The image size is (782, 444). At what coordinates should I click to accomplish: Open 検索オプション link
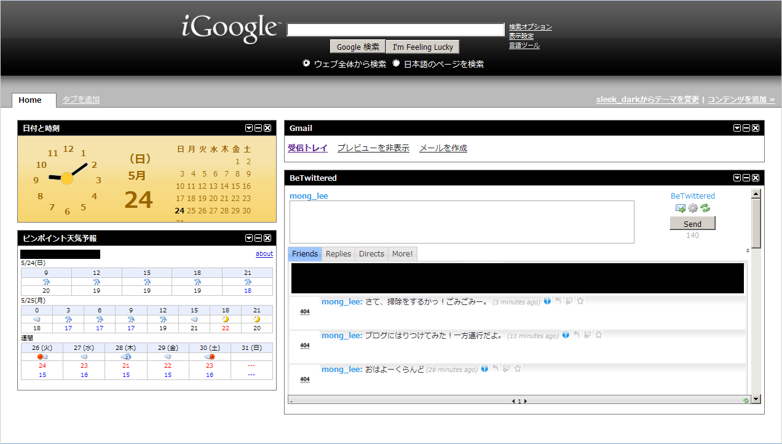pyautogui.click(x=531, y=27)
